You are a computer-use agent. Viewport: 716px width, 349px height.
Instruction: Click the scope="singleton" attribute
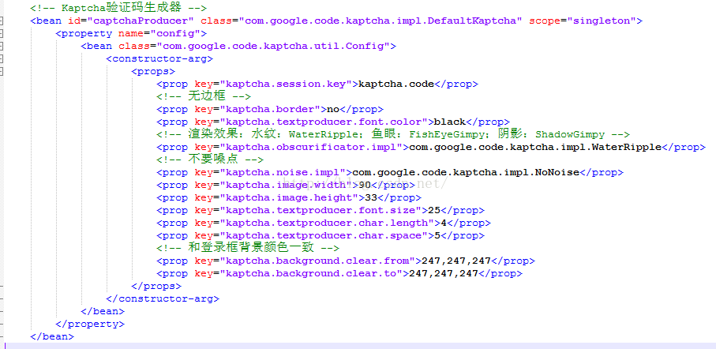[x=583, y=21]
